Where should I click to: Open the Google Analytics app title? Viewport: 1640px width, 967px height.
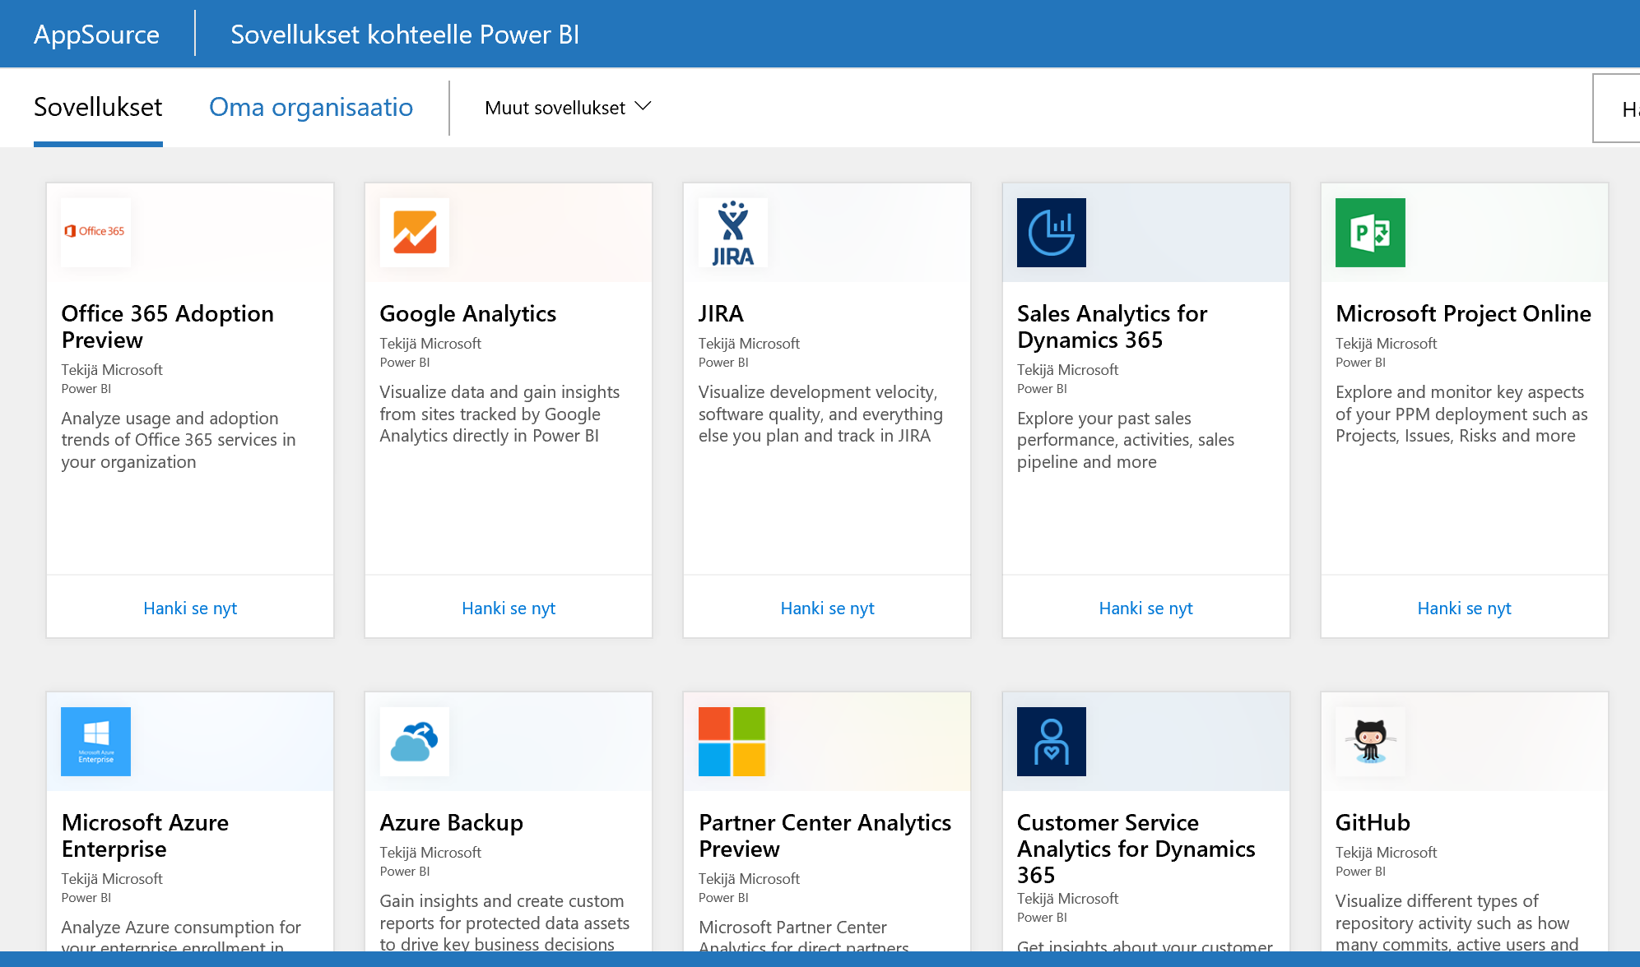point(467,313)
